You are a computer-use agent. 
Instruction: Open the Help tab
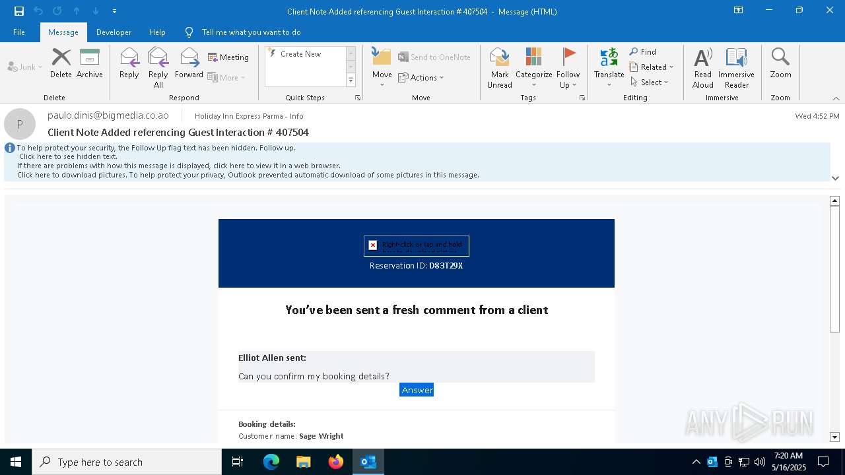point(157,32)
